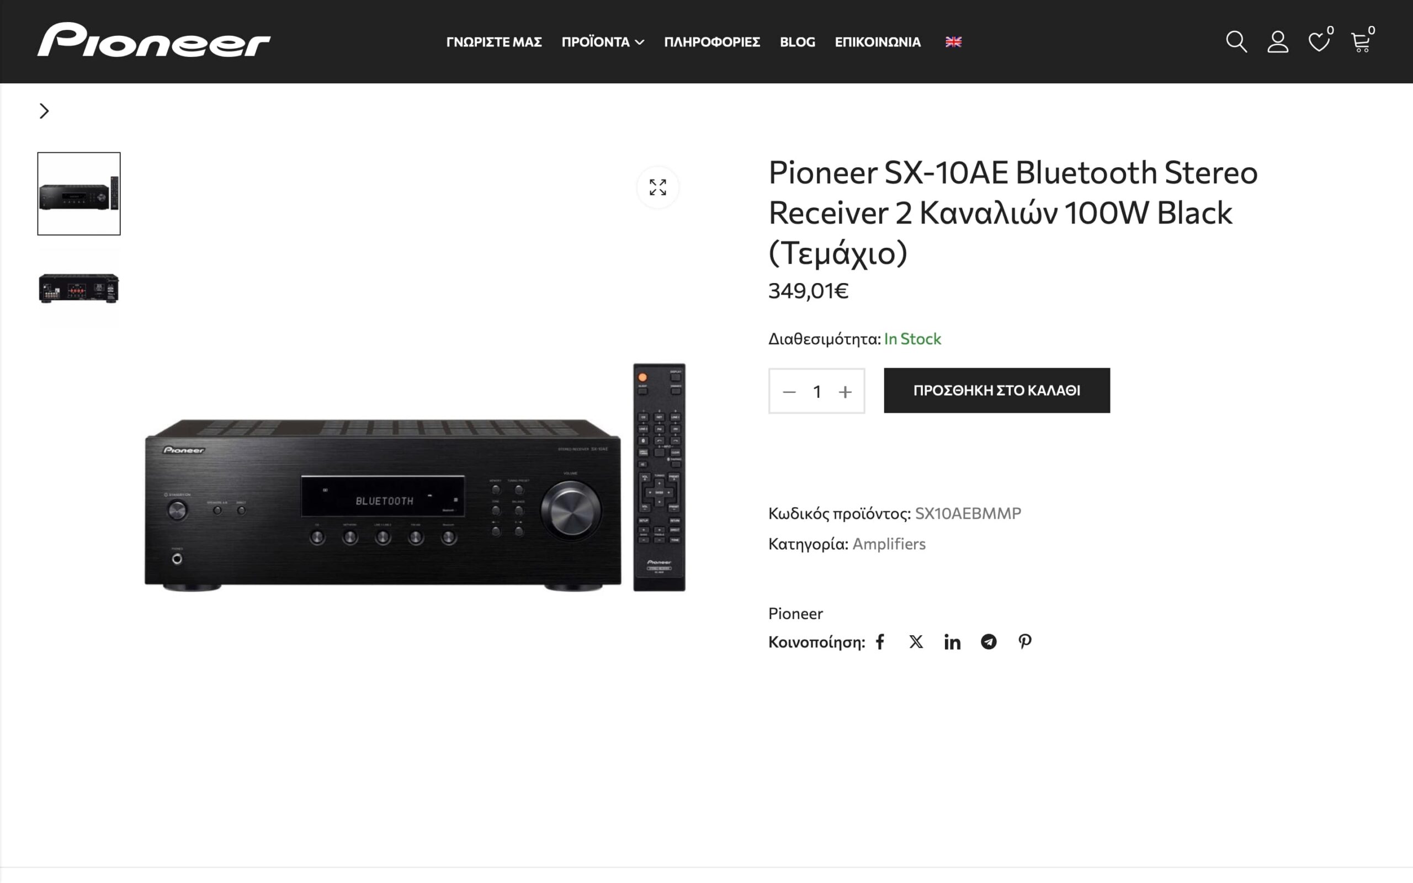
Task: Share product on Facebook
Action: coord(880,642)
